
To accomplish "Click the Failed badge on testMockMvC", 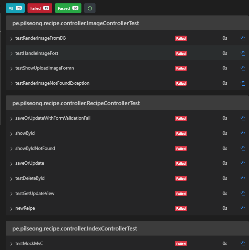I will point(181,244).
